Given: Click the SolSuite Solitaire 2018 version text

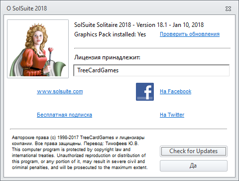Looking at the screenshot, I should (139, 25).
